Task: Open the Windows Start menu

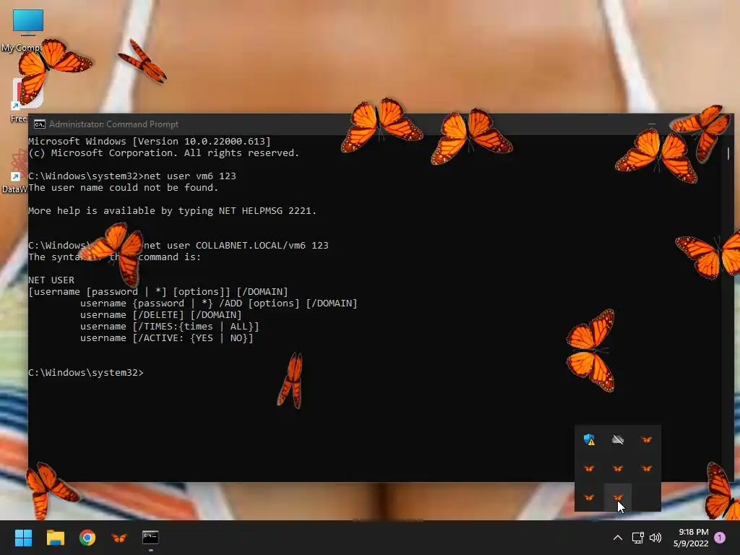Action: (23, 538)
